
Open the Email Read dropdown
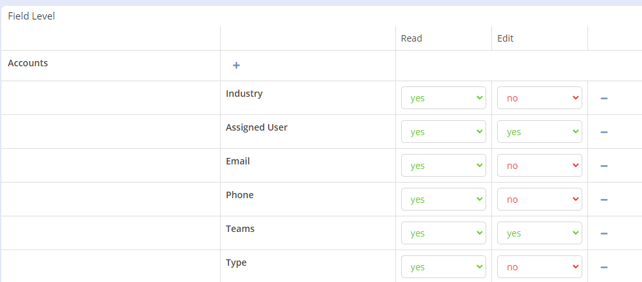(443, 166)
